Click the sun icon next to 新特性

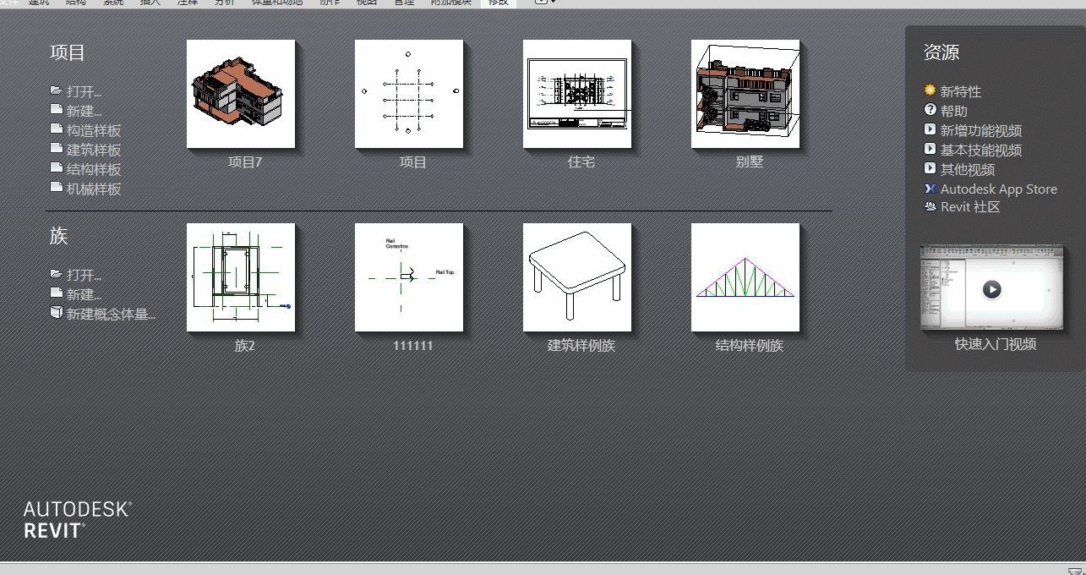[930, 90]
